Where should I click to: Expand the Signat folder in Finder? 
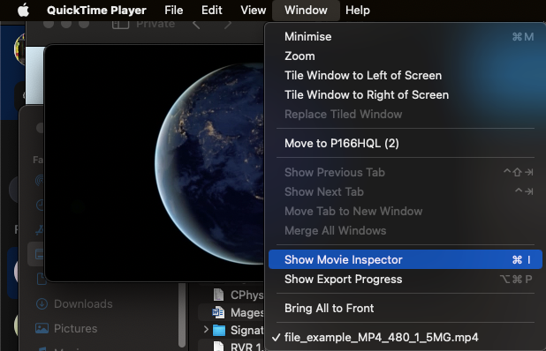coord(206,330)
